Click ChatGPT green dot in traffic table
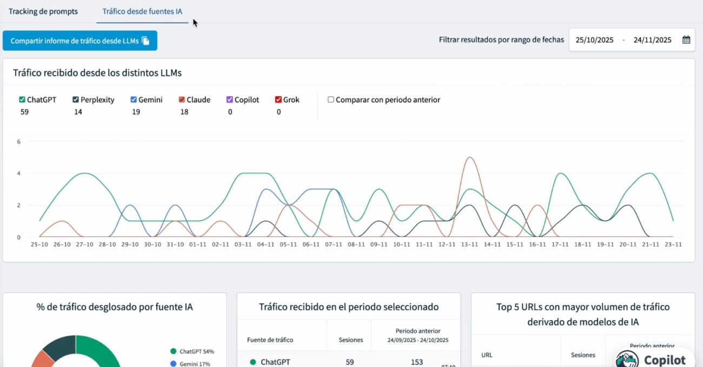Viewport: 703px width, 367px height. (253, 362)
